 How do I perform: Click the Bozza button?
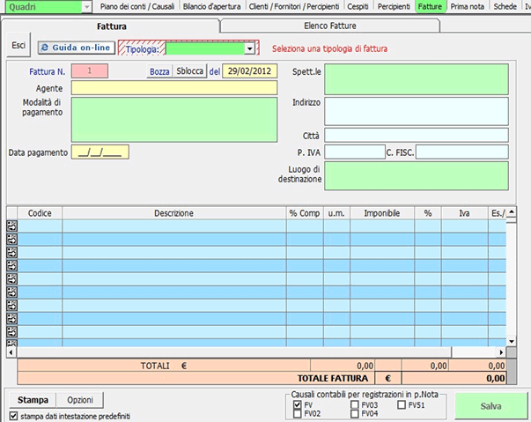click(159, 71)
